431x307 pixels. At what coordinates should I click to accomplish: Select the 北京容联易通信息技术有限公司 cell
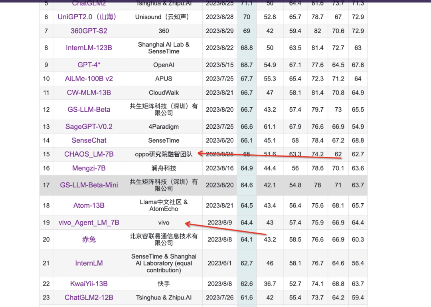pyautogui.click(x=164, y=240)
